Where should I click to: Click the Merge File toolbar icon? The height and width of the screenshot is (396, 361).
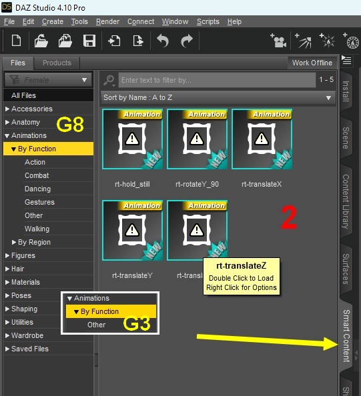(x=65, y=41)
